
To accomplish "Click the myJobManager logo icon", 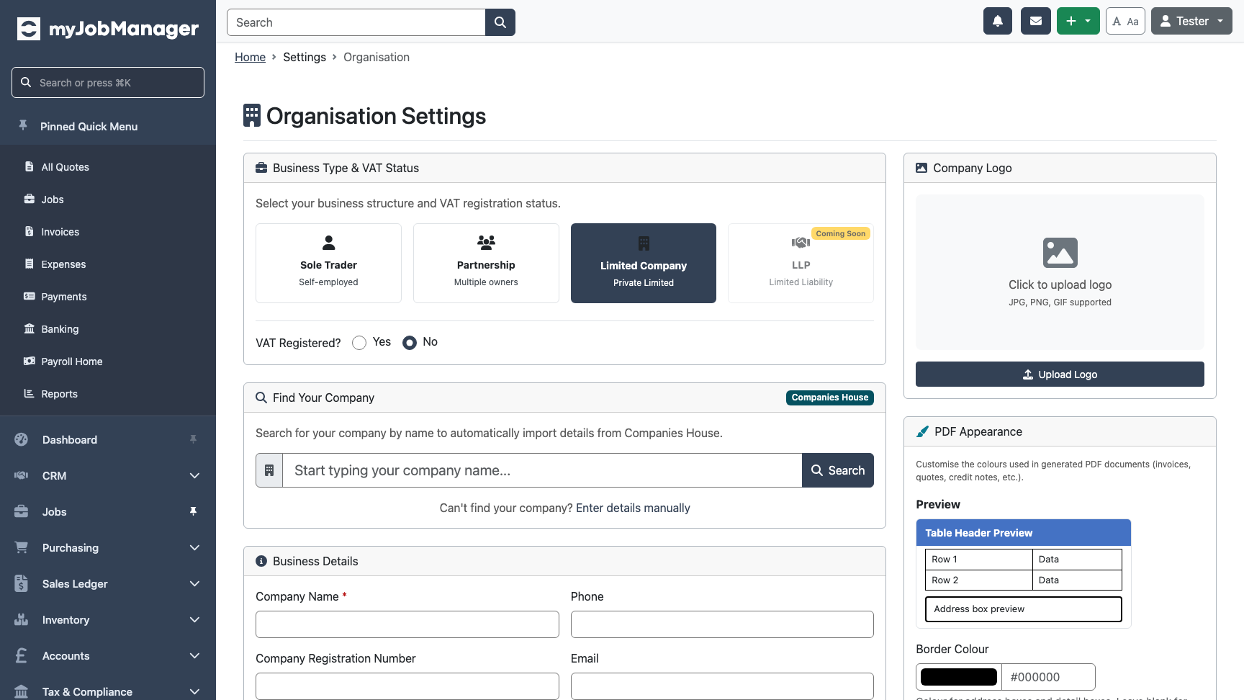I will click(x=29, y=29).
